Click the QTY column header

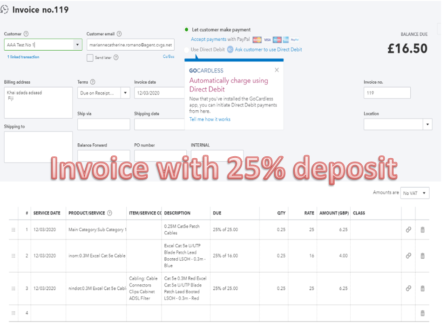[281, 213]
